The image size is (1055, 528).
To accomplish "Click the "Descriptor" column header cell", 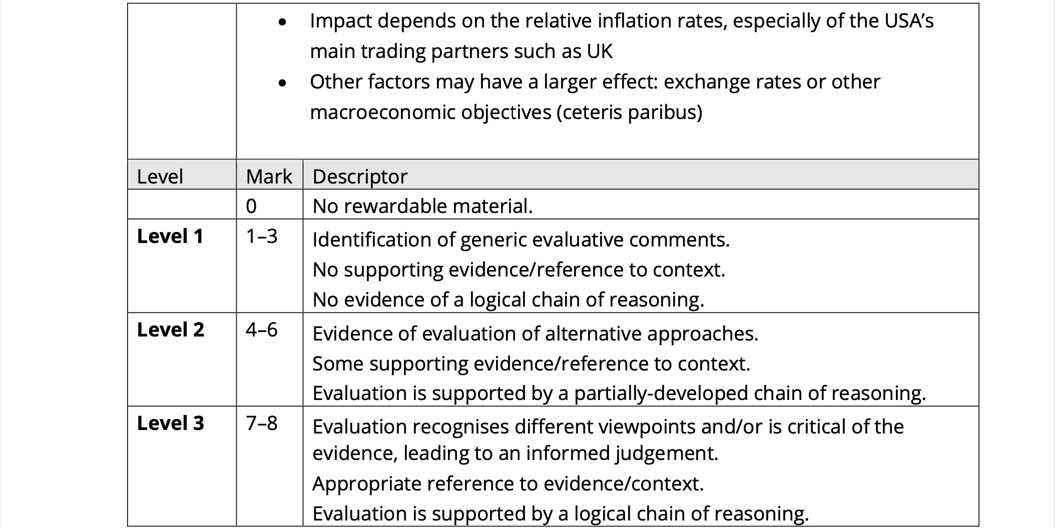I will pyautogui.click(x=360, y=176).
